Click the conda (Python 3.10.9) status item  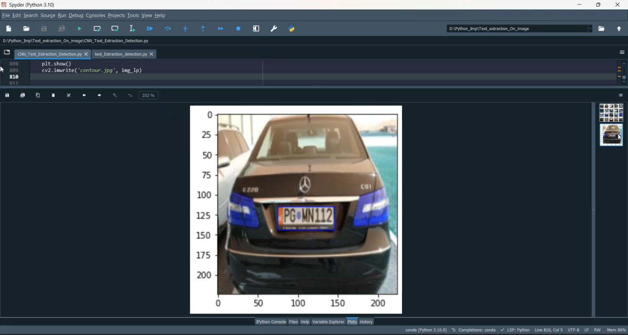(426, 330)
